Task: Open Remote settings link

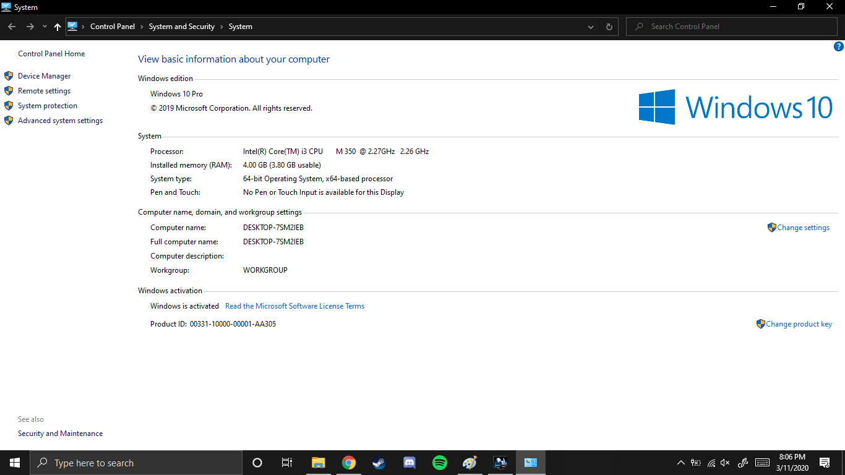Action: click(44, 91)
